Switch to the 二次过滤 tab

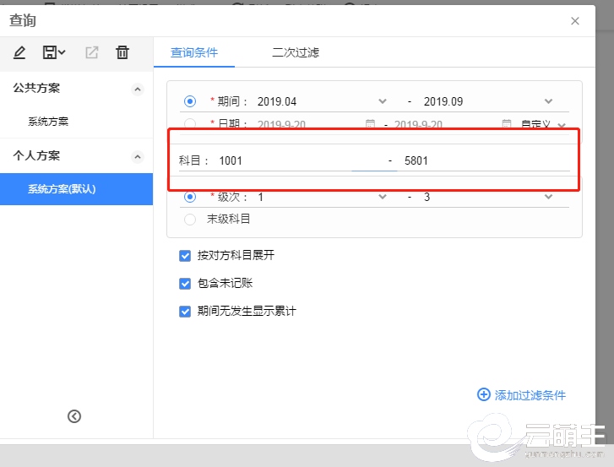point(296,52)
